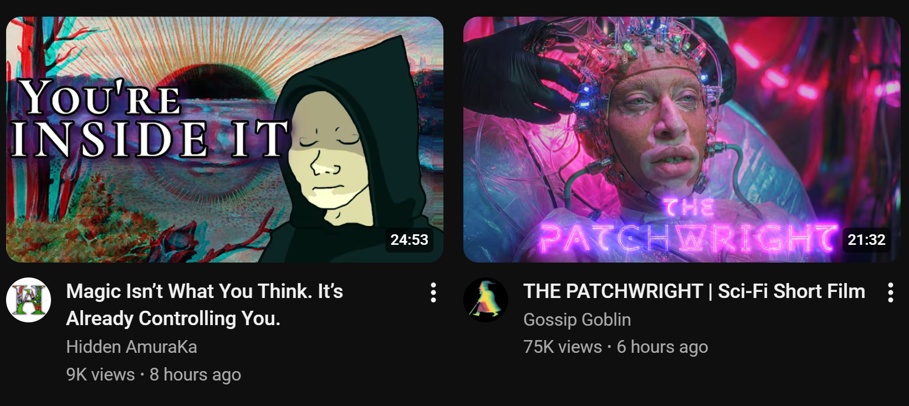Click the '9K views' text
Image resolution: width=909 pixels, height=406 pixels.
coord(100,374)
